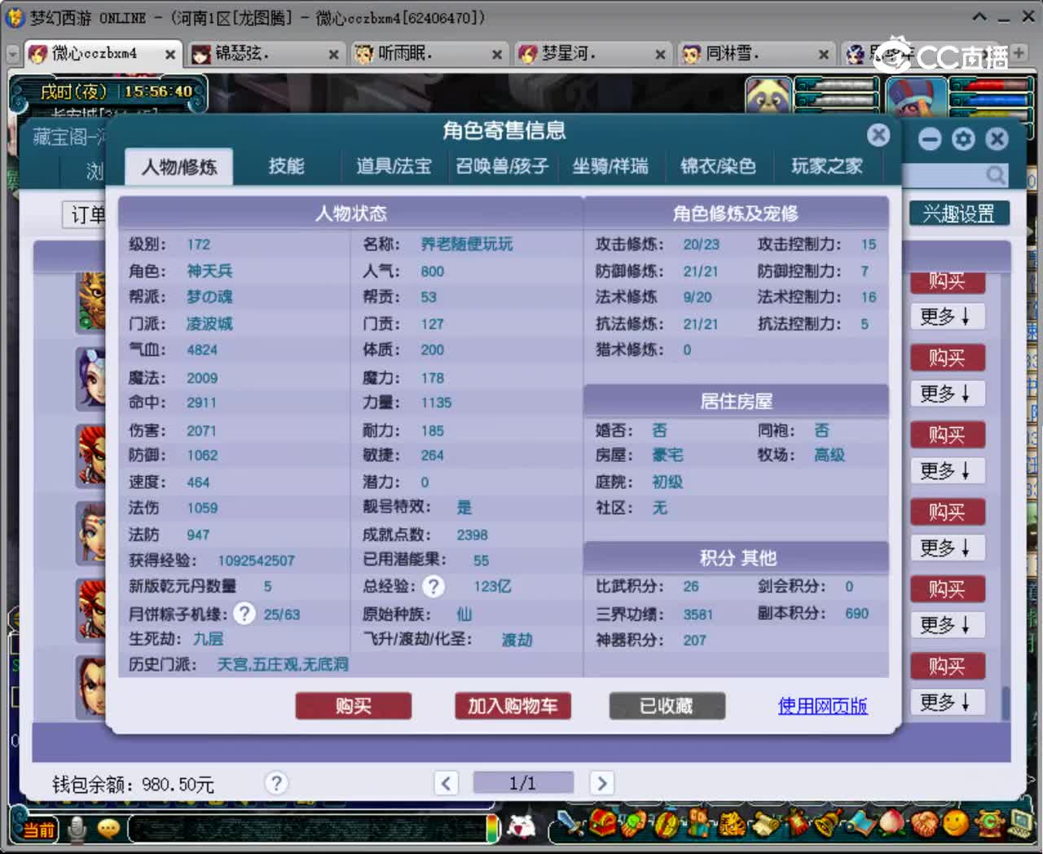Click the golden bell icon in bottom bar

pos(827,825)
